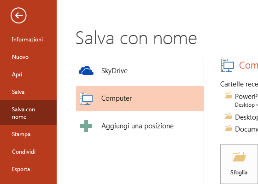
Task: Open the Informazioni menu item
Action: coord(28,40)
